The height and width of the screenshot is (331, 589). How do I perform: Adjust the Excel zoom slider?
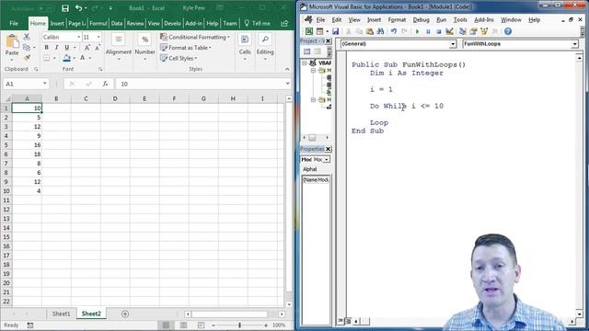(239, 325)
